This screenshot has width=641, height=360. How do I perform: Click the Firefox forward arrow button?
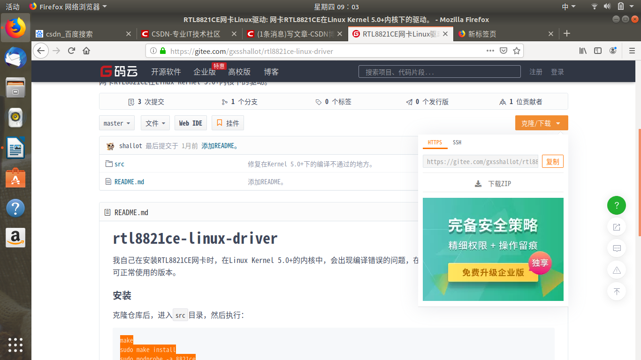(x=57, y=51)
